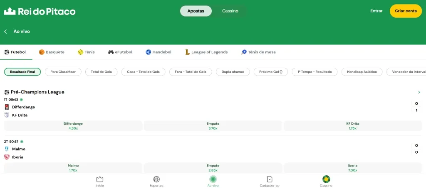This screenshot has height=189, width=426.
Task: Go back using the Ao vivo arrow
Action: point(5,32)
